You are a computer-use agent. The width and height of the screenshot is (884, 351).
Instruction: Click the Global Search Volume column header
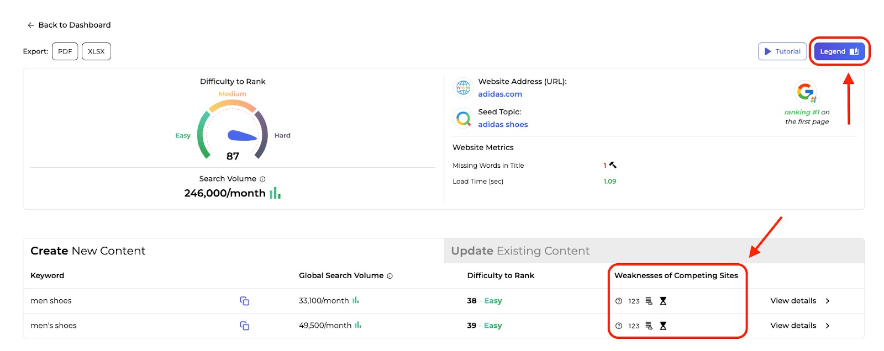tap(341, 275)
